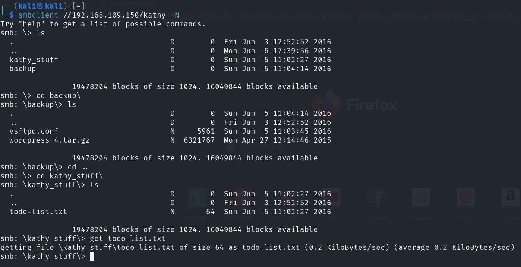Click the terminal cursor at the prompt

[92, 256]
